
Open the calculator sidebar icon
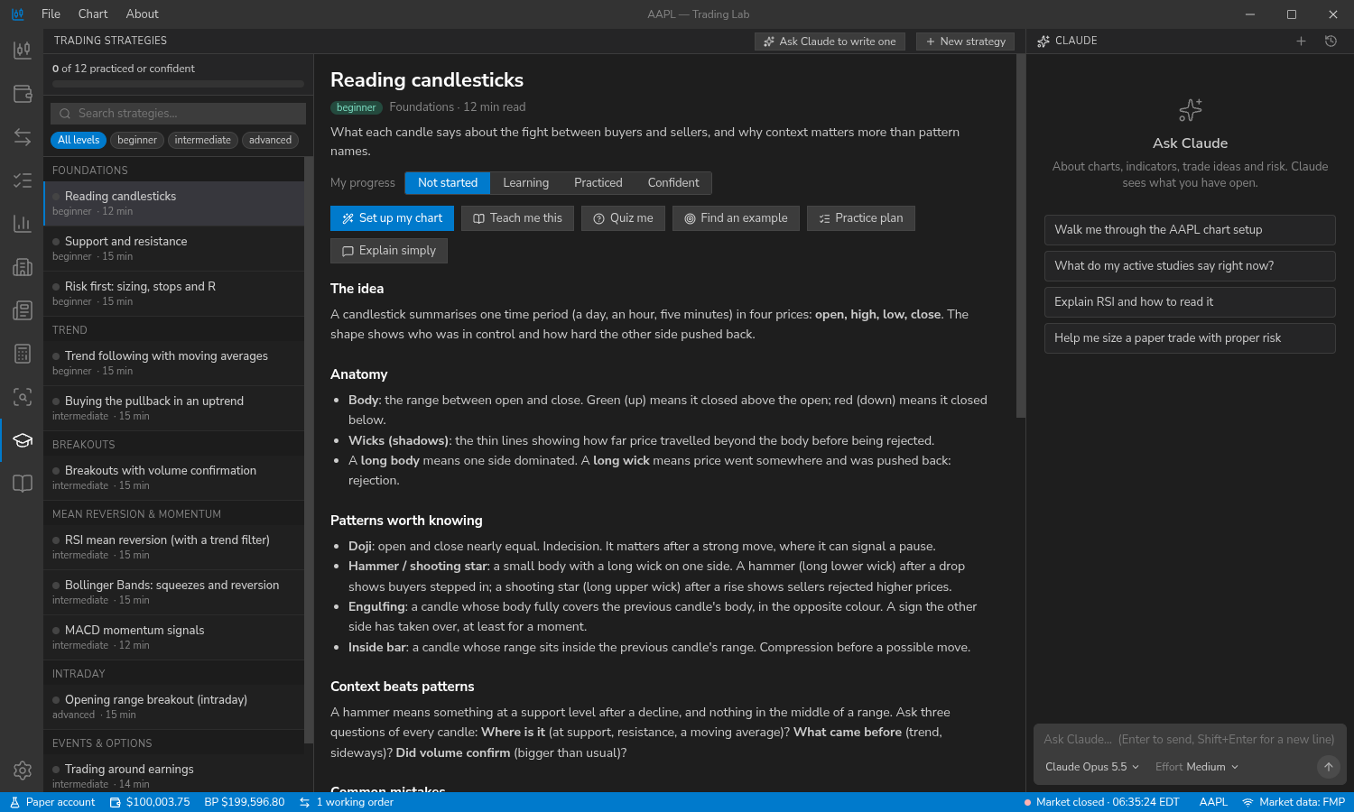coord(23,354)
